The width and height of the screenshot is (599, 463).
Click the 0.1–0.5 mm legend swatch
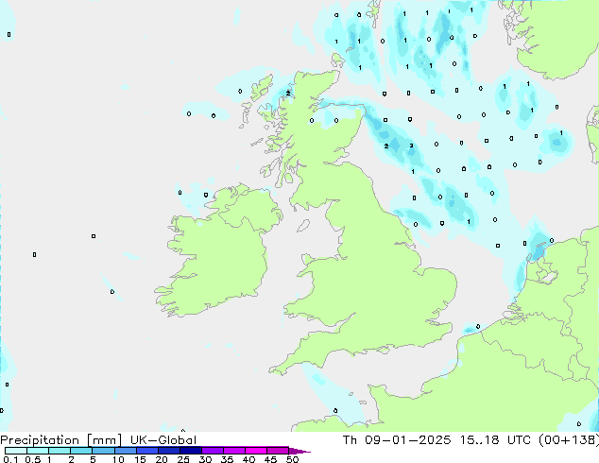pos(16,451)
